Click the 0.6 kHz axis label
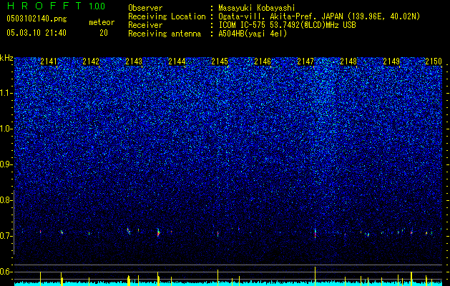This screenshot has height=286, width=450. [6, 272]
